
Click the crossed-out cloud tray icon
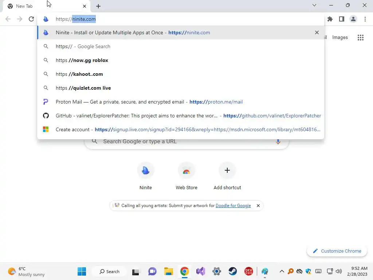tap(299, 271)
